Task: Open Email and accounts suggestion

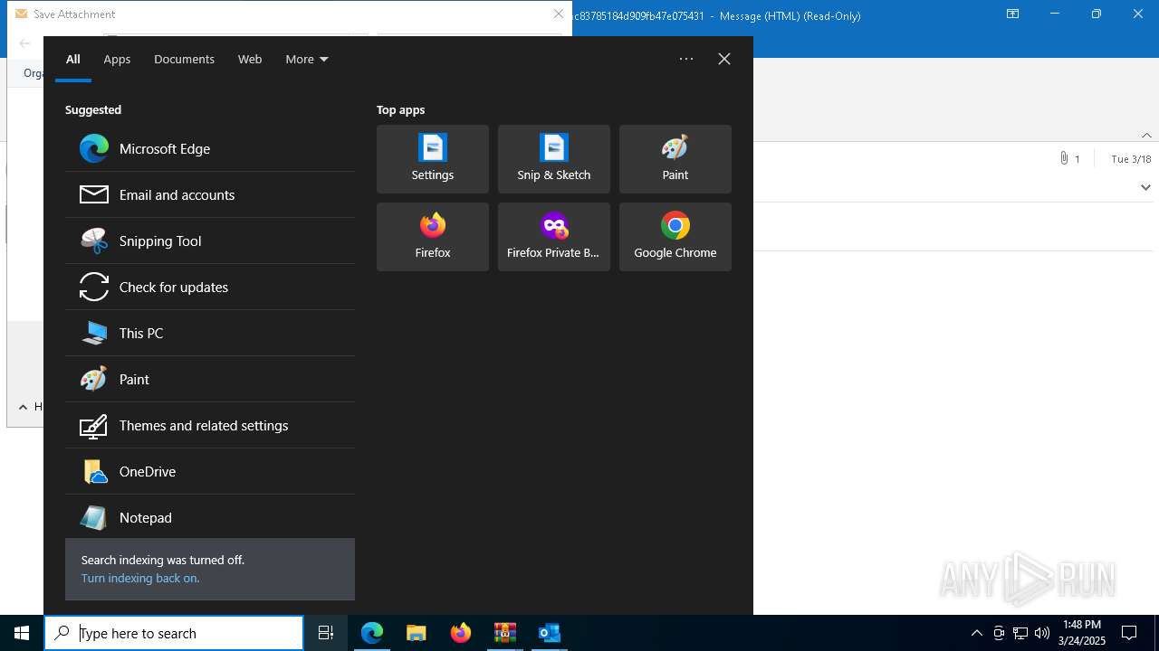Action: [x=210, y=194]
